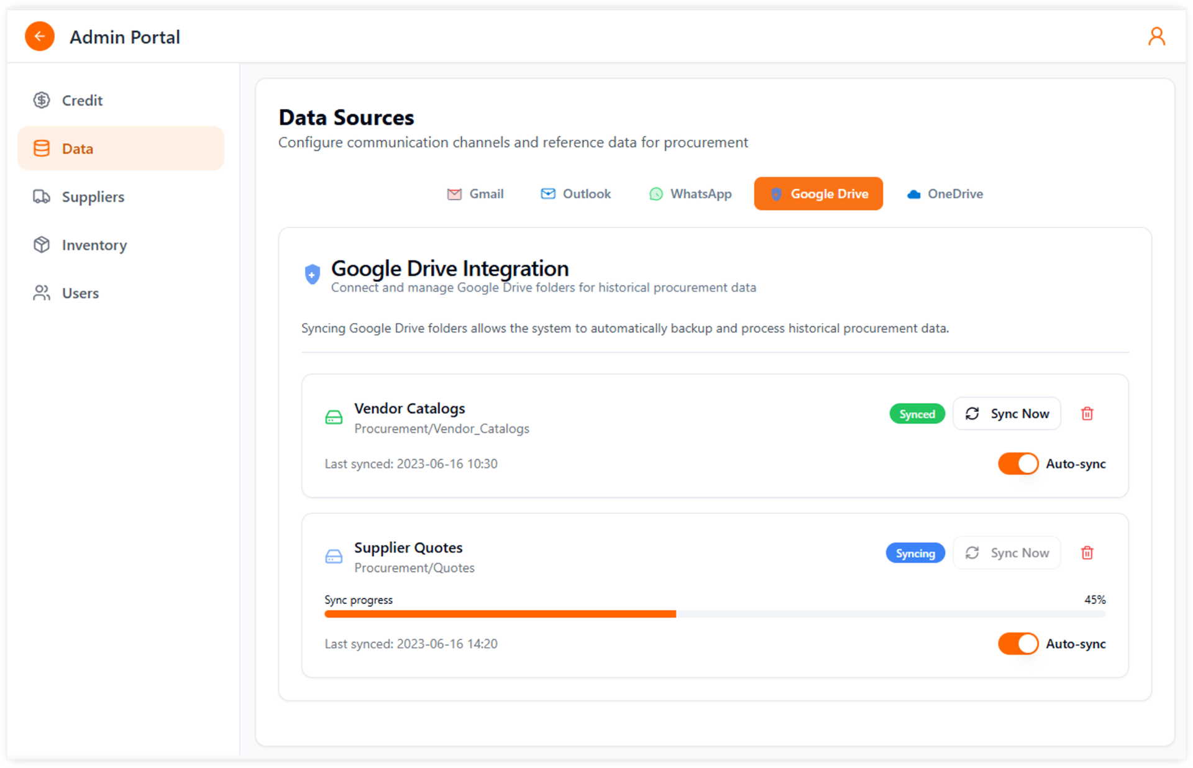1193x768 pixels.
Task: Disable Auto-sync for Supplier Quotes
Action: (x=1018, y=644)
